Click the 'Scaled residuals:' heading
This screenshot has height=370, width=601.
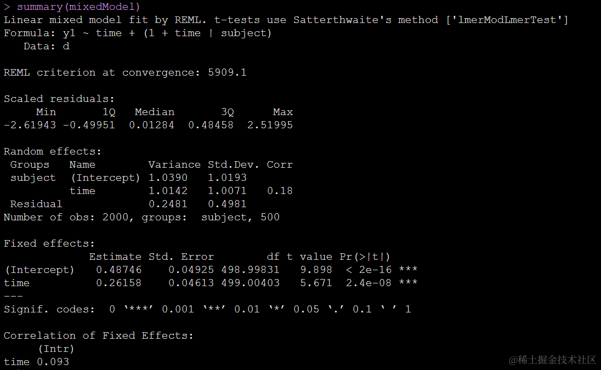pos(59,99)
